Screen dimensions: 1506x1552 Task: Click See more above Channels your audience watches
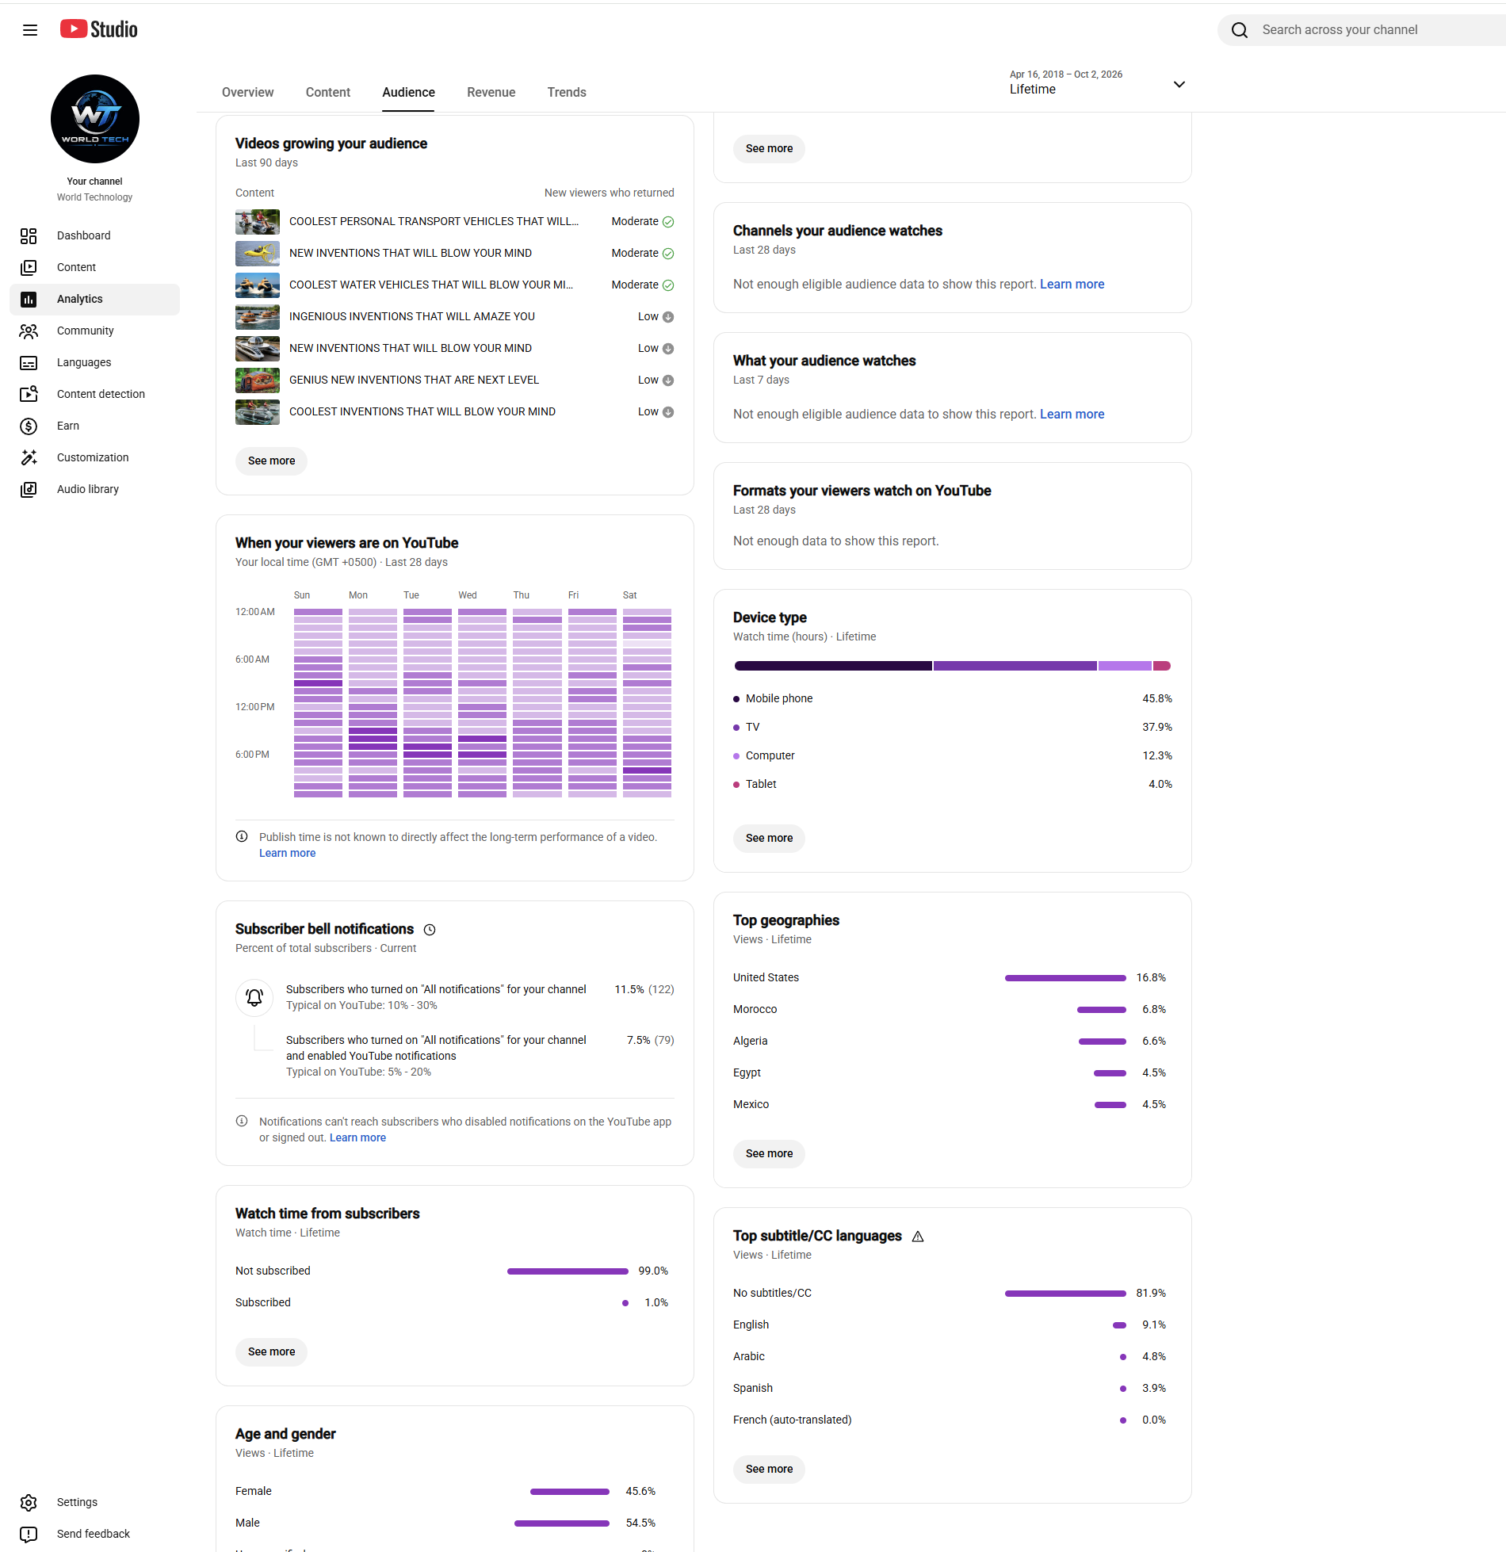(x=769, y=148)
